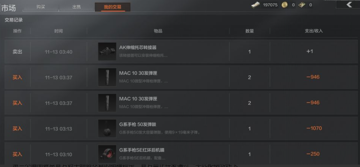The width and height of the screenshot is (360, 167).
Task: Switch to the 购买 tab
Action: pyautogui.click(x=41, y=7)
